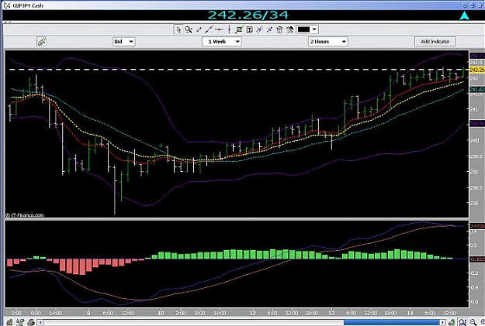Click the trash can delete icon
Viewport: 485px width, 326px height.
coord(279,29)
